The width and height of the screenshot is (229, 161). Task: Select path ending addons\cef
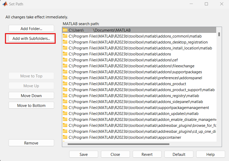139,60
